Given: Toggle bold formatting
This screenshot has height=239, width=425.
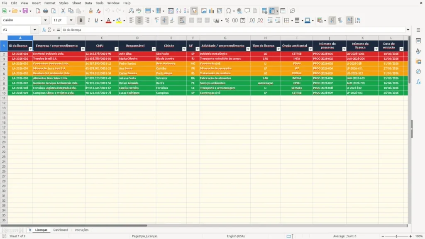Looking at the screenshot, I should pos(81,20).
